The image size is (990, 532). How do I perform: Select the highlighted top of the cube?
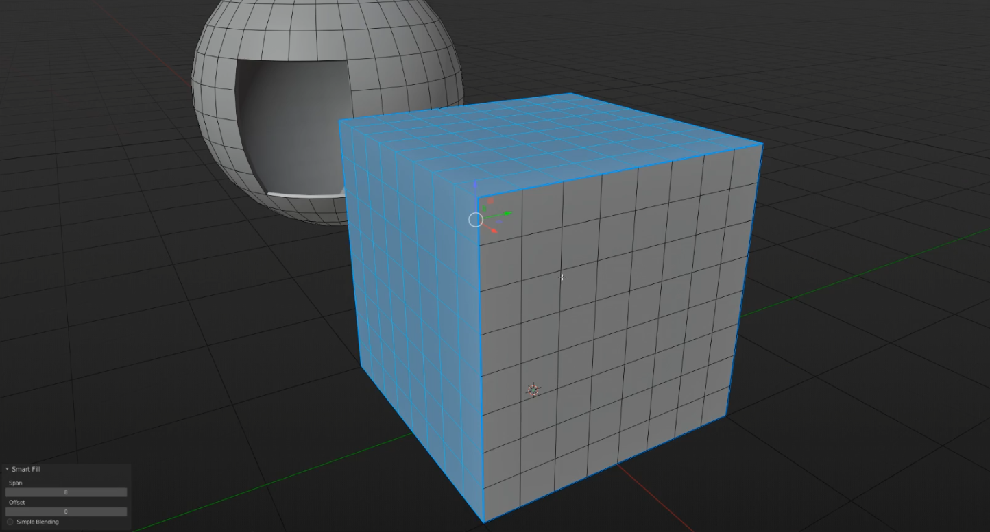(x=548, y=137)
